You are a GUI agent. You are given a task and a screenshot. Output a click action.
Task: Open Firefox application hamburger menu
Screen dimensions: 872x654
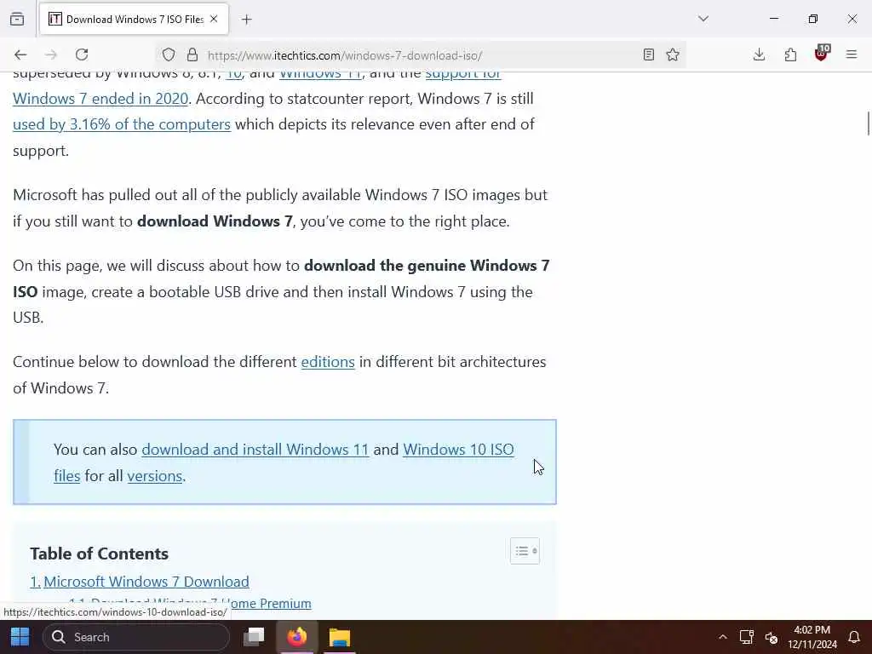pos(852,54)
